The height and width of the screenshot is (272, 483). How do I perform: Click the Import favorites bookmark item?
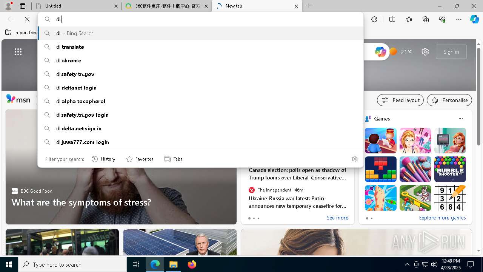(x=22, y=32)
